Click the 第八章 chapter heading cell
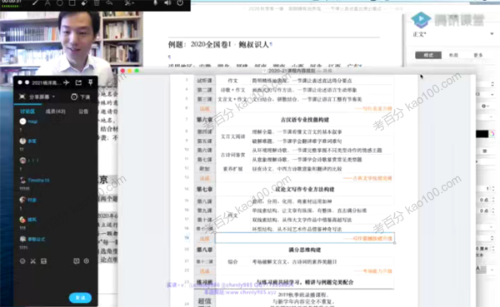 tap(204, 250)
